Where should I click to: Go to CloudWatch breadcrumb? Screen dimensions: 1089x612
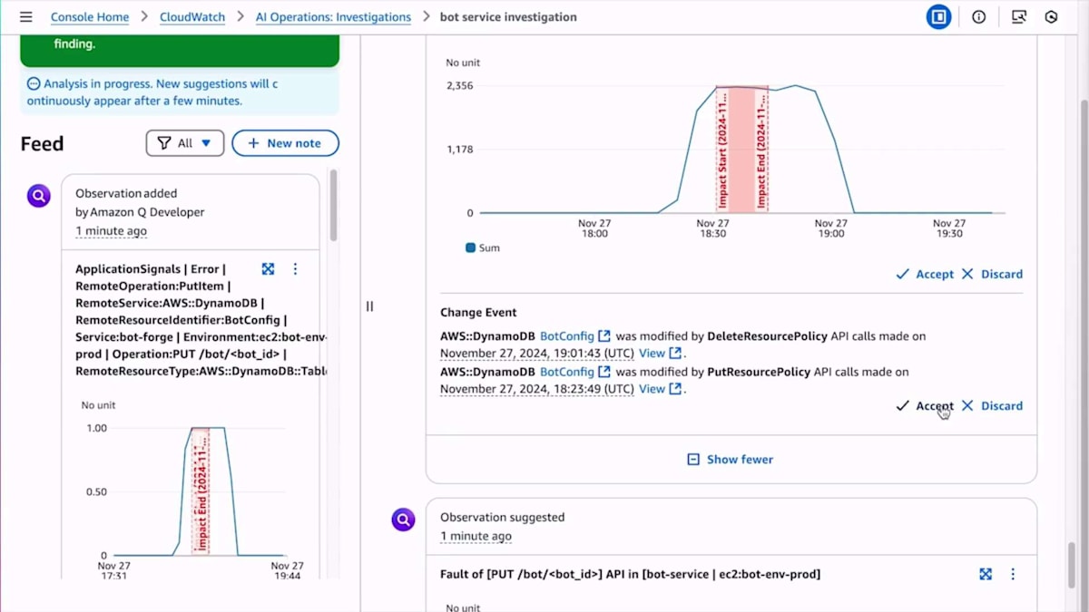click(x=192, y=17)
